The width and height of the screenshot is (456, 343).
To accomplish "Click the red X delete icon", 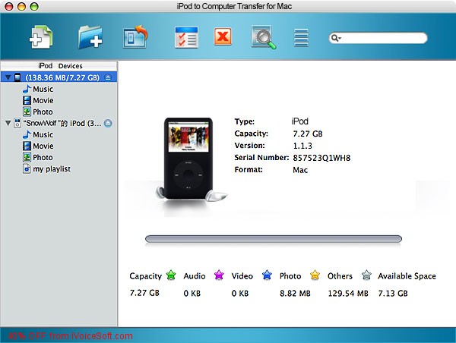I will pyautogui.click(x=223, y=36).
